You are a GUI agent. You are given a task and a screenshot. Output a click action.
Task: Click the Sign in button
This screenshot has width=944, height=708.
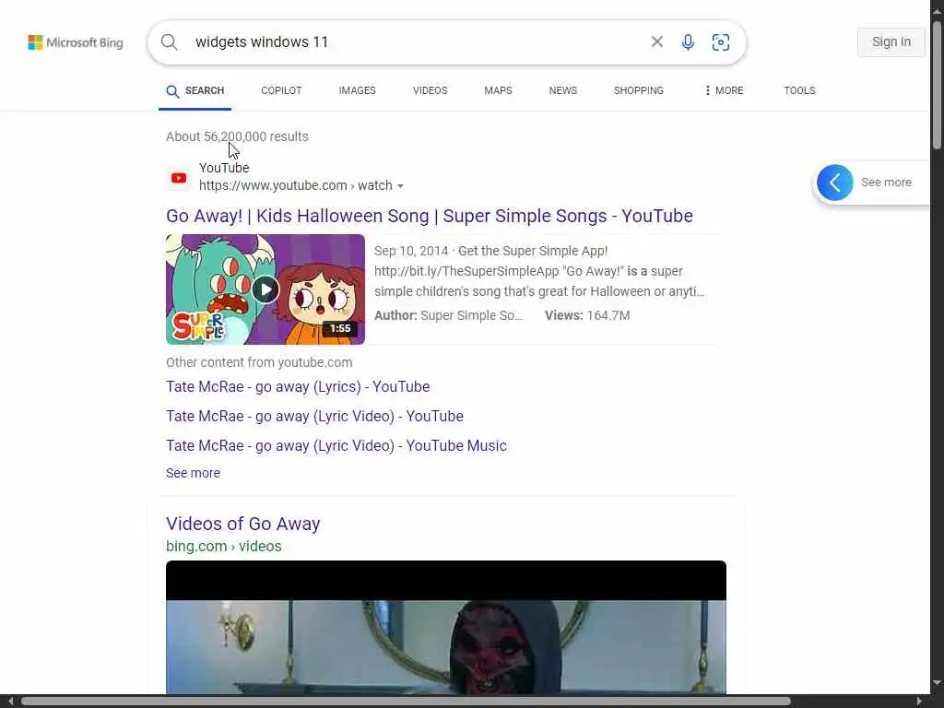click(891, 42)
